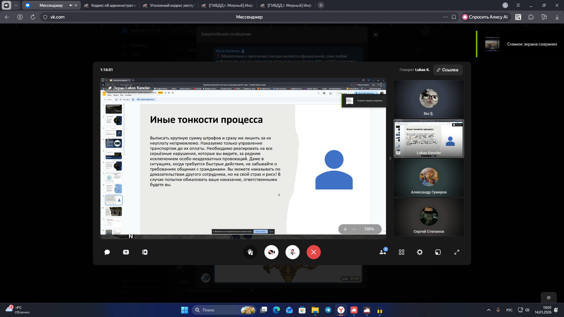
Task: Open the browser tab list dropdown
Action: 16,5
